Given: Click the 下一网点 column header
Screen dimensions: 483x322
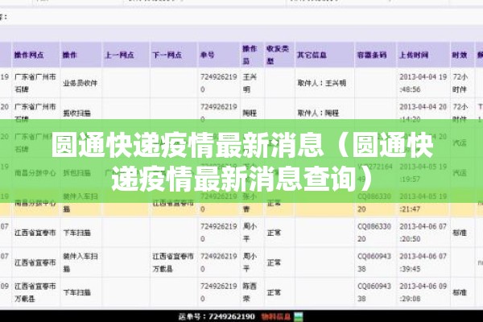Looking at the screenshot, I should point(167,56).
